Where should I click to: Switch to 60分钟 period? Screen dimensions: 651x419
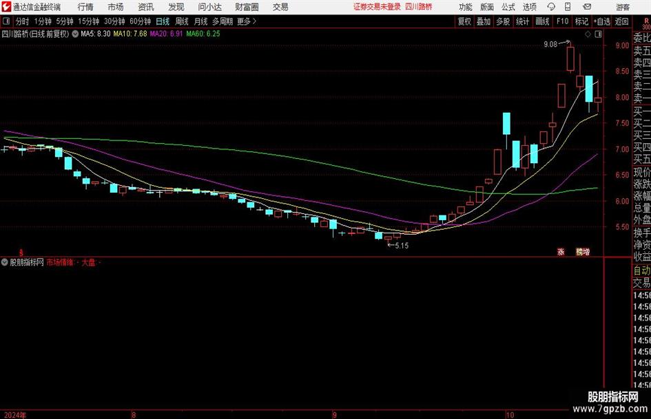[x=141, y=21]
